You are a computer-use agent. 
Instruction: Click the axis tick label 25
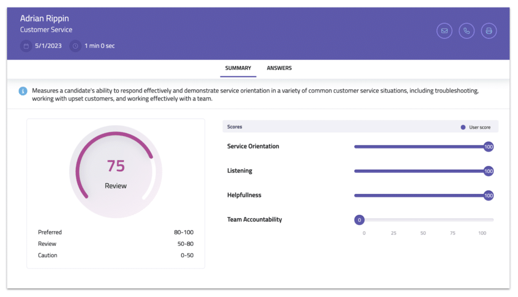point(394,233)
